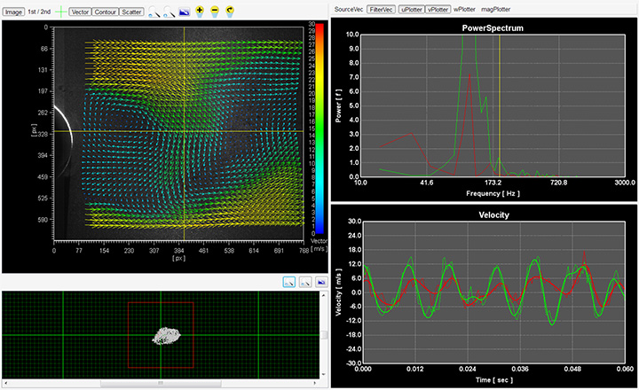Select second magnifier tool in top toolbar

pyautogui.click(x=169, y=12)
